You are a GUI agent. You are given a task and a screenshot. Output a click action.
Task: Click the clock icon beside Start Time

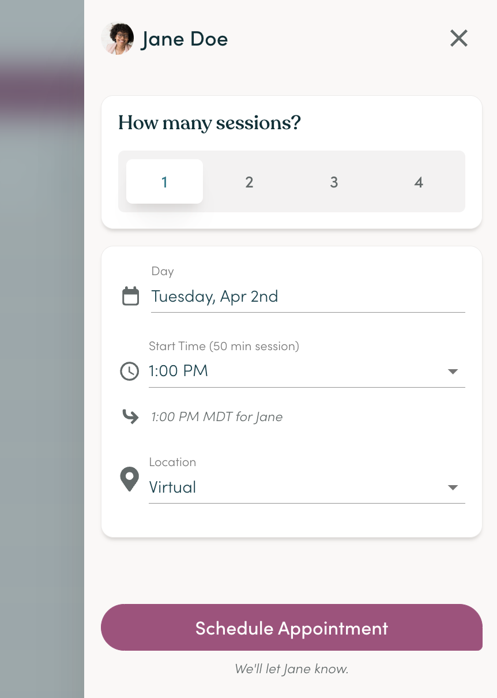129,371
